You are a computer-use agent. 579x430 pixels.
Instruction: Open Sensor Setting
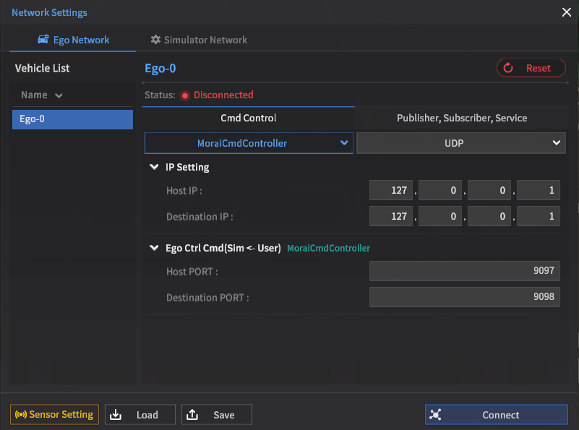[x=54, y=415]
